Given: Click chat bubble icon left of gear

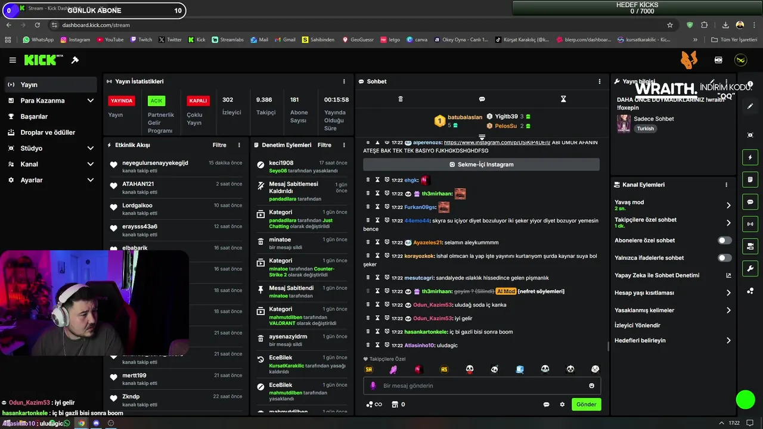Looking at the screenshot, I should tap(546, 405).
